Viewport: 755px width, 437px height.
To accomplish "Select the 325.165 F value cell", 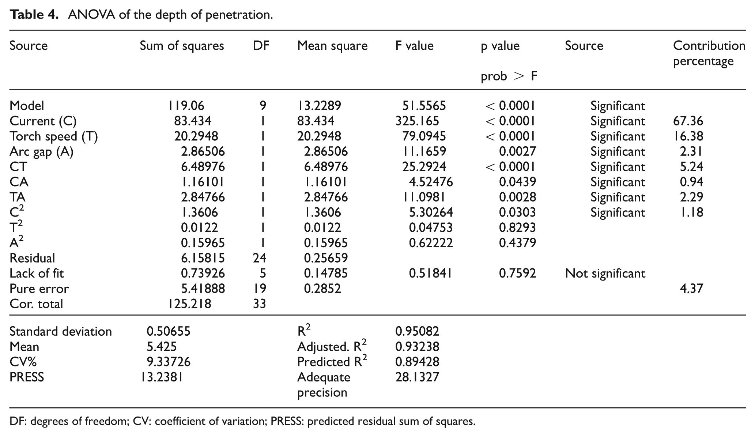I will (x=417, y=121).
